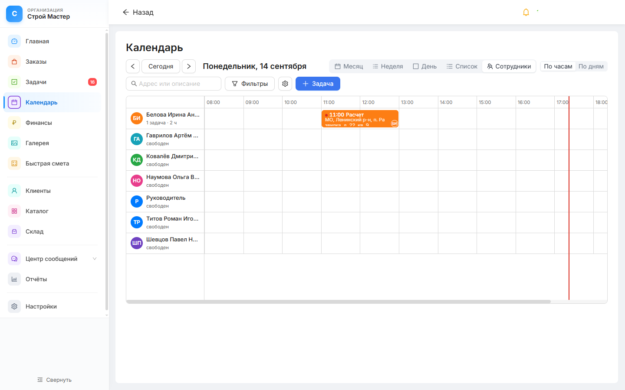Jump to today with Сегодня button
This screenshot has width=625, height=390.
pos(161,66)
